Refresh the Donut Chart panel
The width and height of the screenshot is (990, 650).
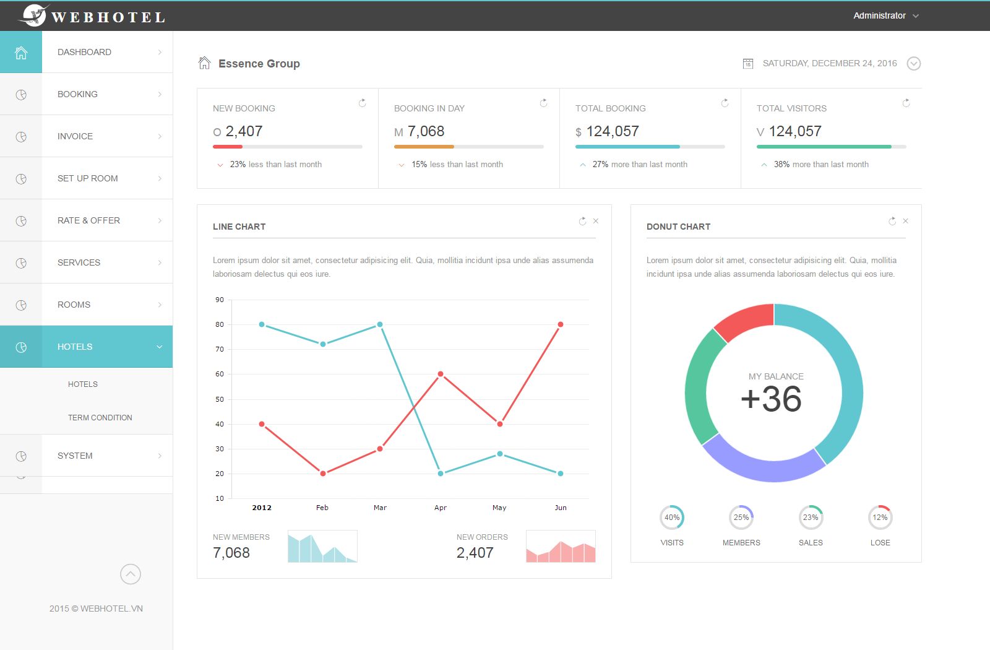892,220
